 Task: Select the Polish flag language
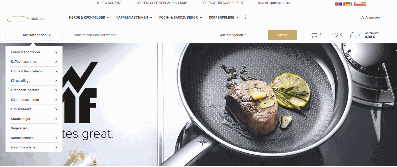click(358, 4)
